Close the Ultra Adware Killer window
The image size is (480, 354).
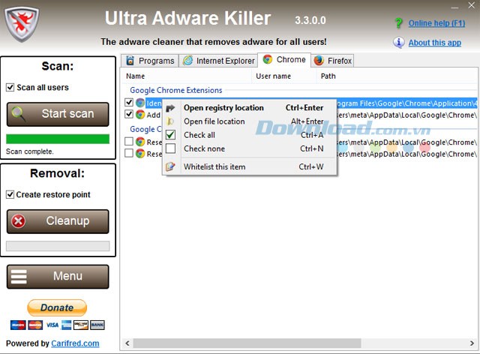472,5
